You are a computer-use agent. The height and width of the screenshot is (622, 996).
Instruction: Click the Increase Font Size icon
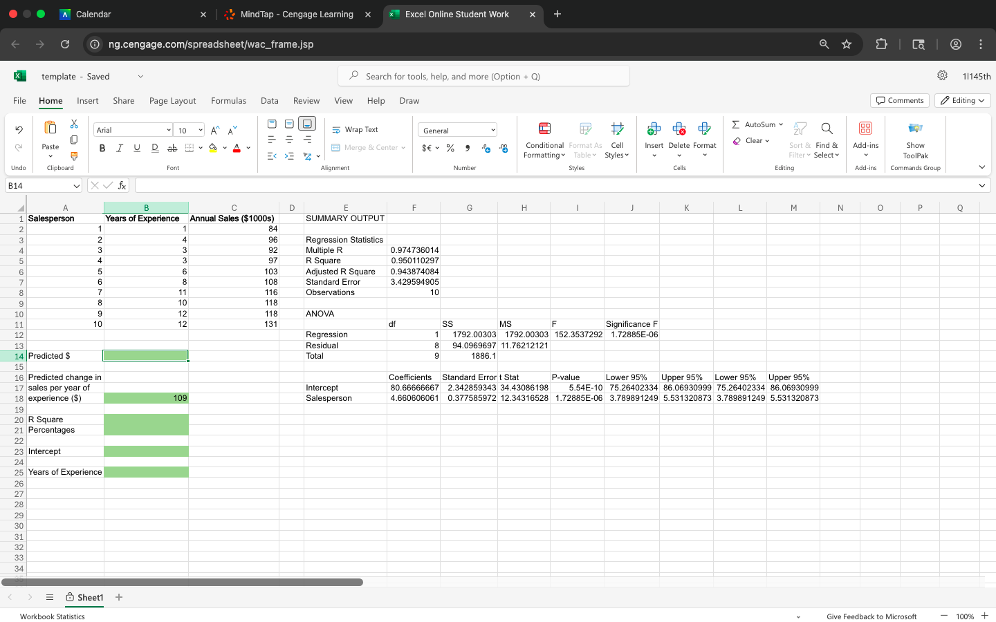[x=215, y=130]
